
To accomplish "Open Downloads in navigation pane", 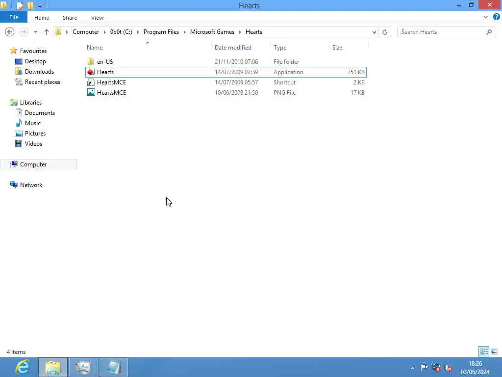I will (39, 72).
